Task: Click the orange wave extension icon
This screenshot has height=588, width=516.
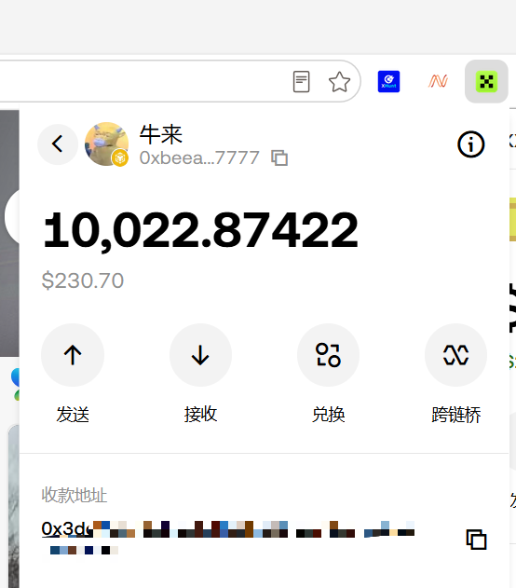Action: 438,81
